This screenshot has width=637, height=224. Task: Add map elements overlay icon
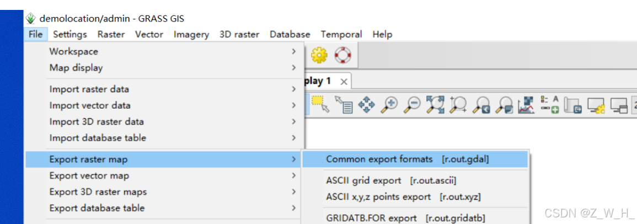coord(550,104)
